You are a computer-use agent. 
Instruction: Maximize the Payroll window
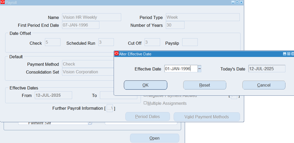tap(237, 2)
